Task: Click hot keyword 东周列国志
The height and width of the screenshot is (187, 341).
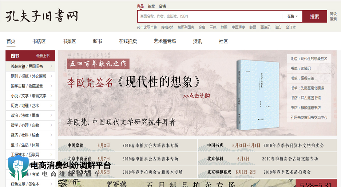Action: 186,27
